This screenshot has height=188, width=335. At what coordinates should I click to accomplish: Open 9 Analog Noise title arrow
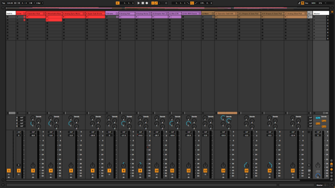[150, 13]
